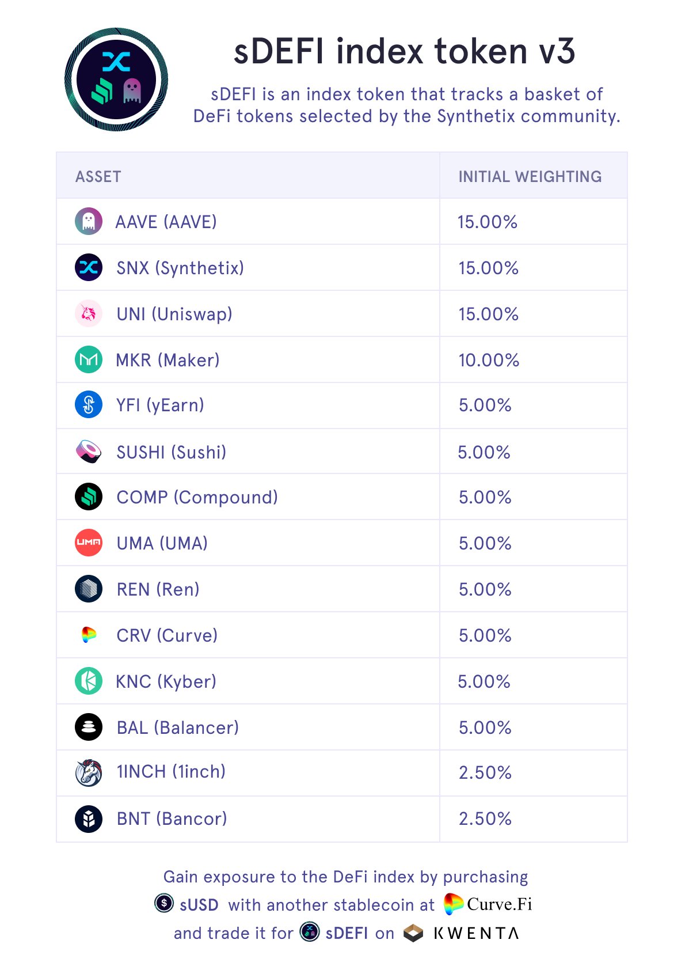Click the red UMA icon

pos(89,543)
